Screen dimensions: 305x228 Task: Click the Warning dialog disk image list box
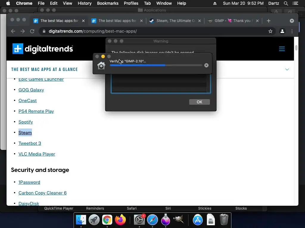[x=161, y=84]
